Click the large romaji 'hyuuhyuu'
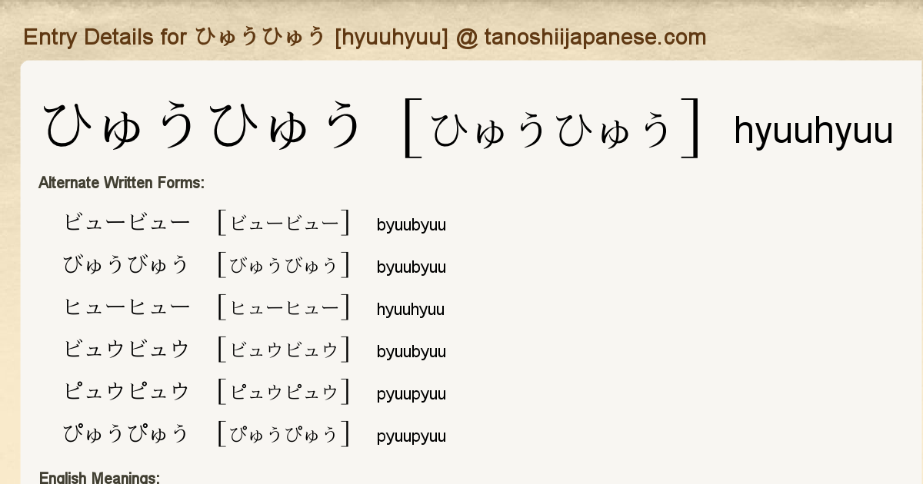The width and height of the screenshot is (923, 484). pos(813,131)
